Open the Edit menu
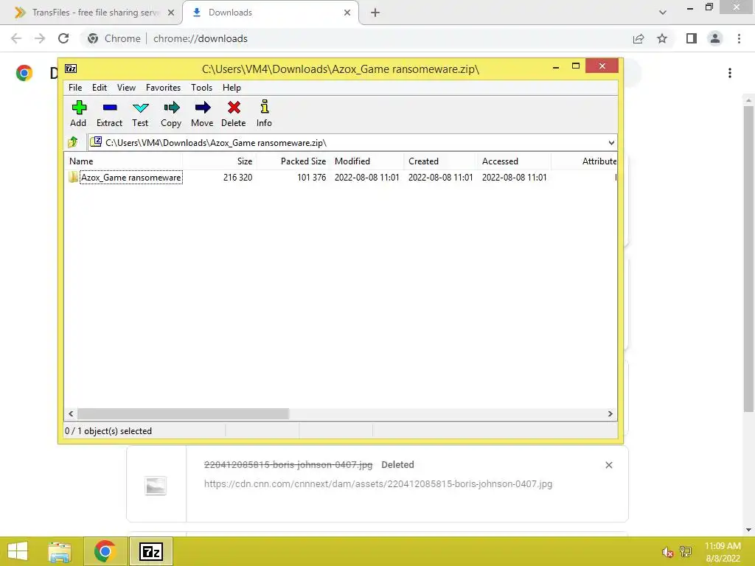 click(100, 88)
